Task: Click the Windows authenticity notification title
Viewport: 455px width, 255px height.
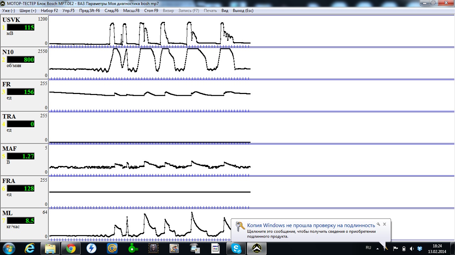Action: [x=311, y=226]
